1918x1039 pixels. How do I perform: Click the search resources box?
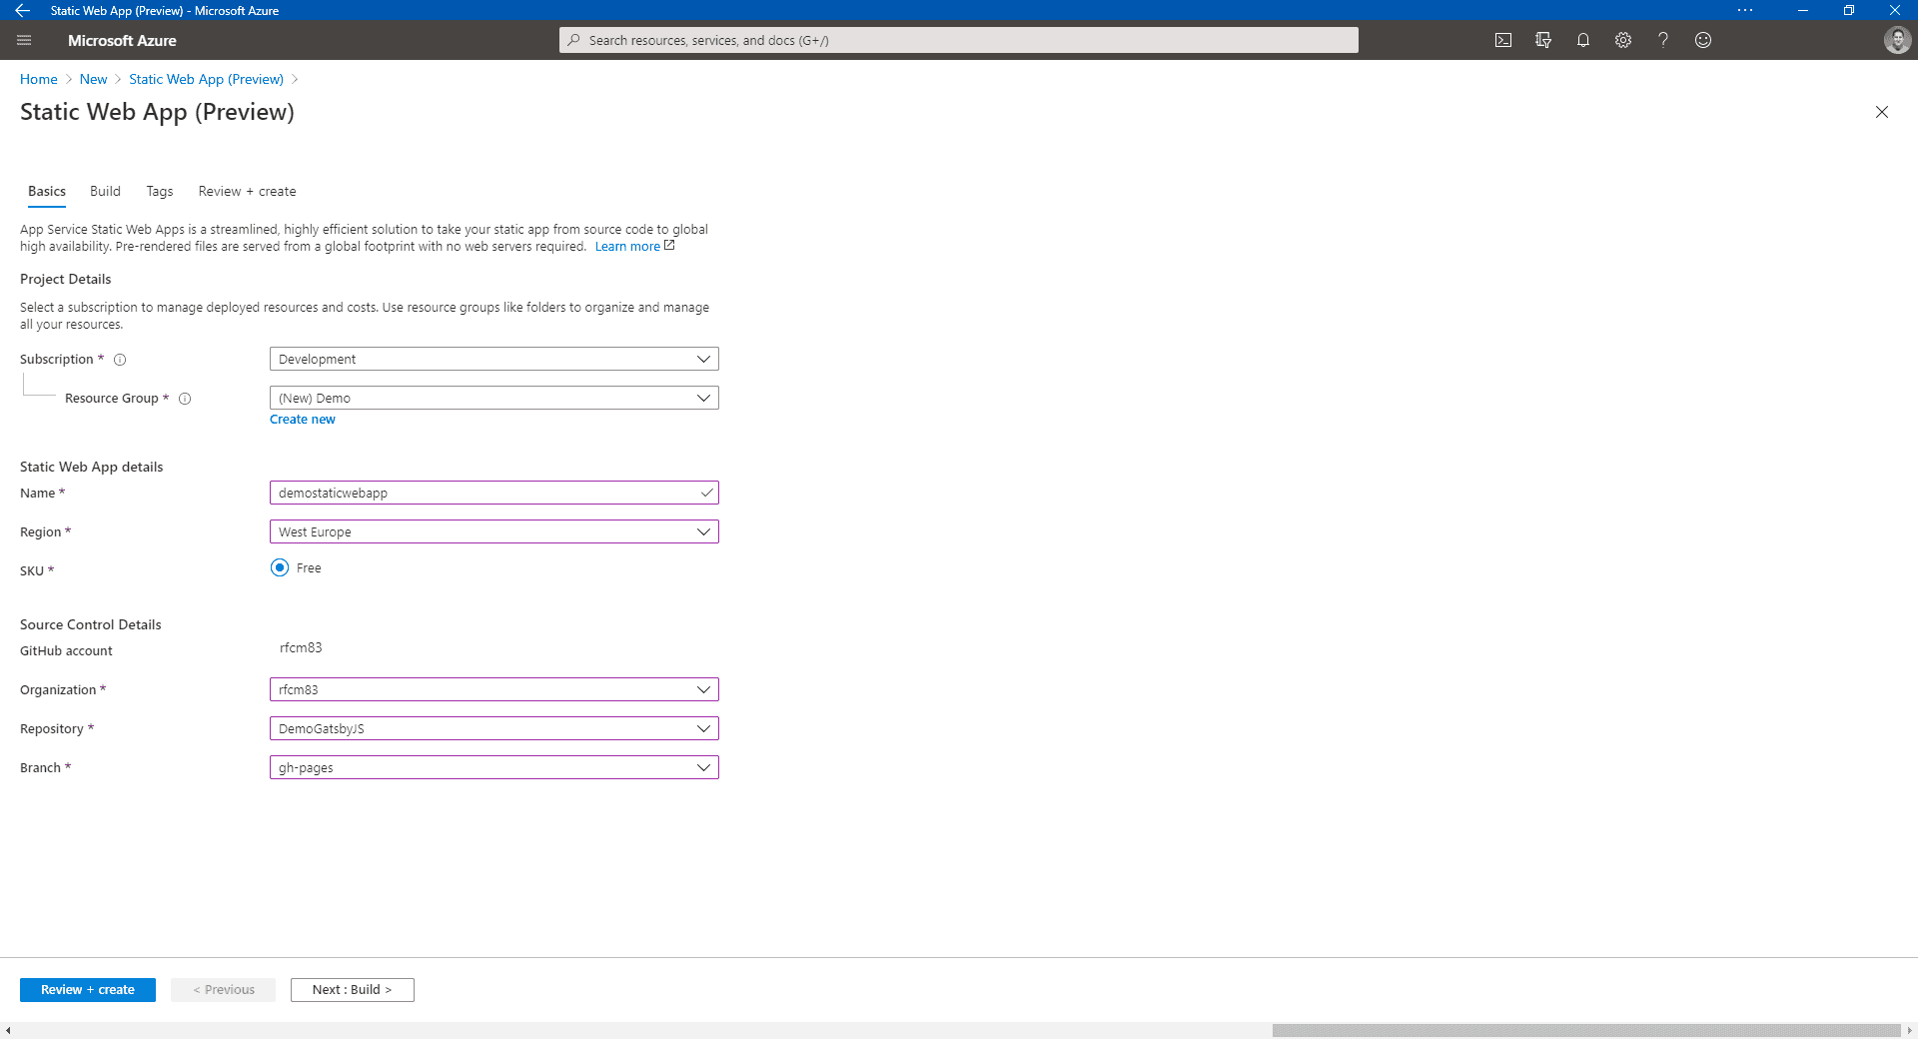tap(959, 40)
